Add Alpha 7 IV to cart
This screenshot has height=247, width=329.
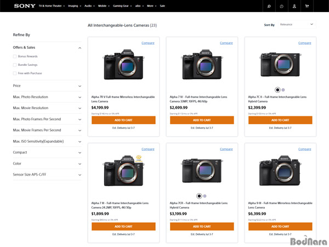click(202, 120)
